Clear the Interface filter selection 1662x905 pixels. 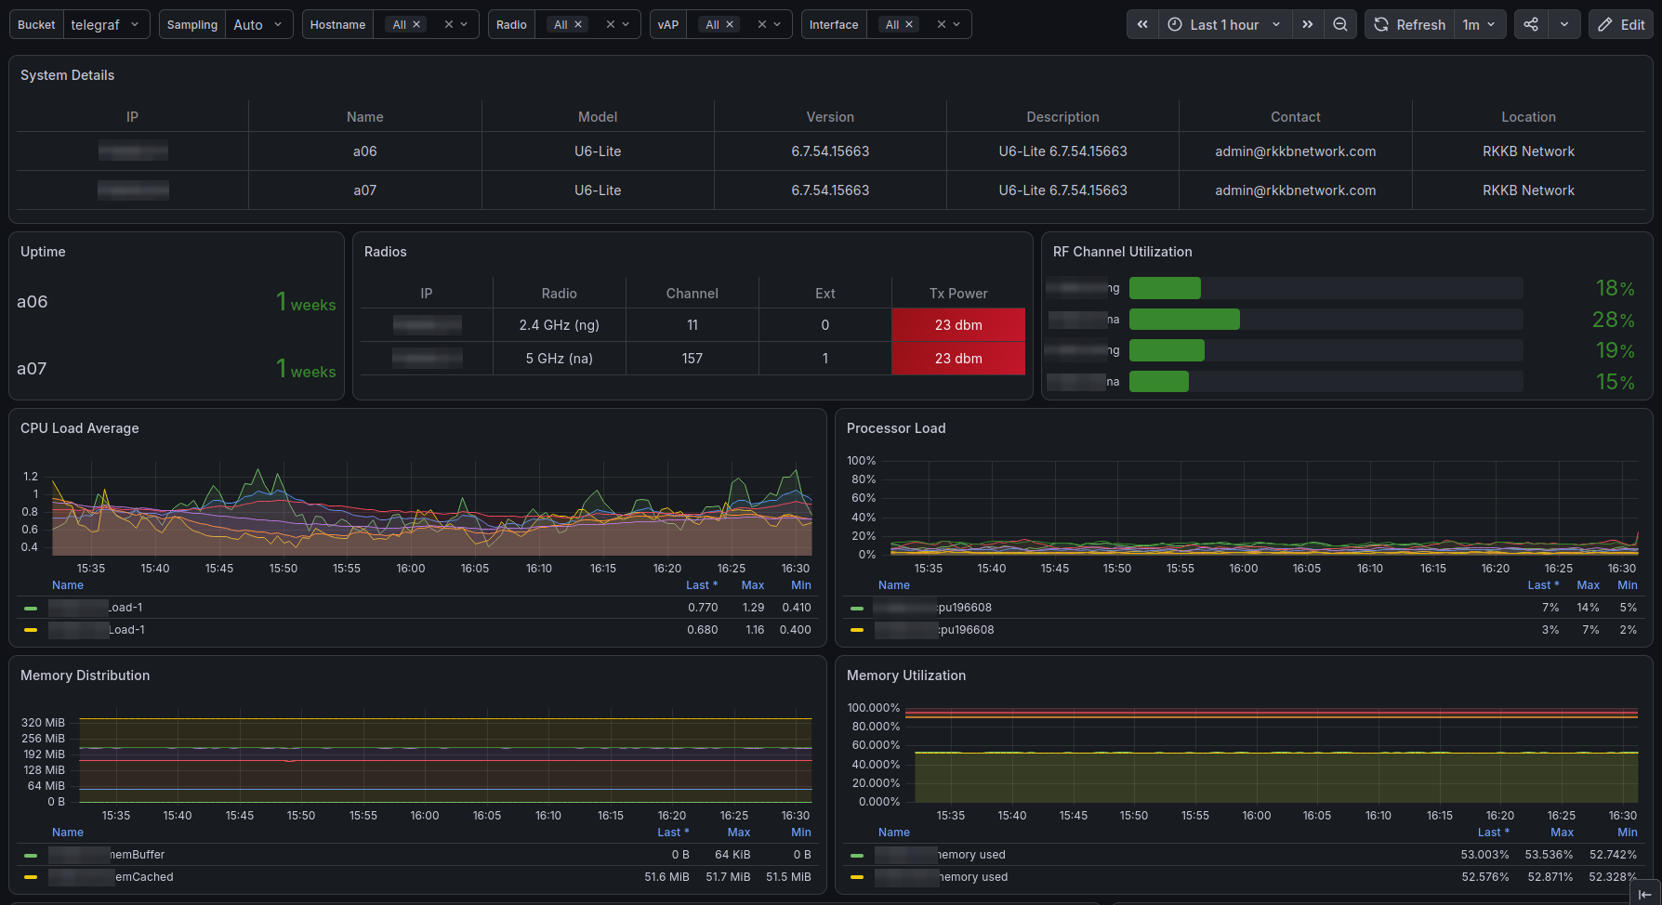click(942, 25)
